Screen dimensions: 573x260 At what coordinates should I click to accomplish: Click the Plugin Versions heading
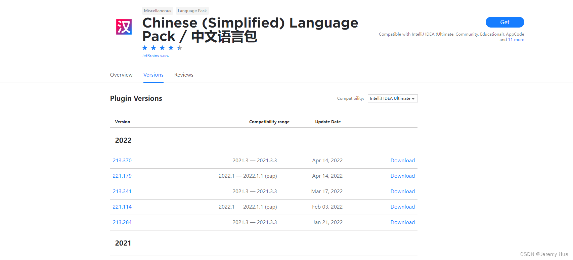(136, 98)
